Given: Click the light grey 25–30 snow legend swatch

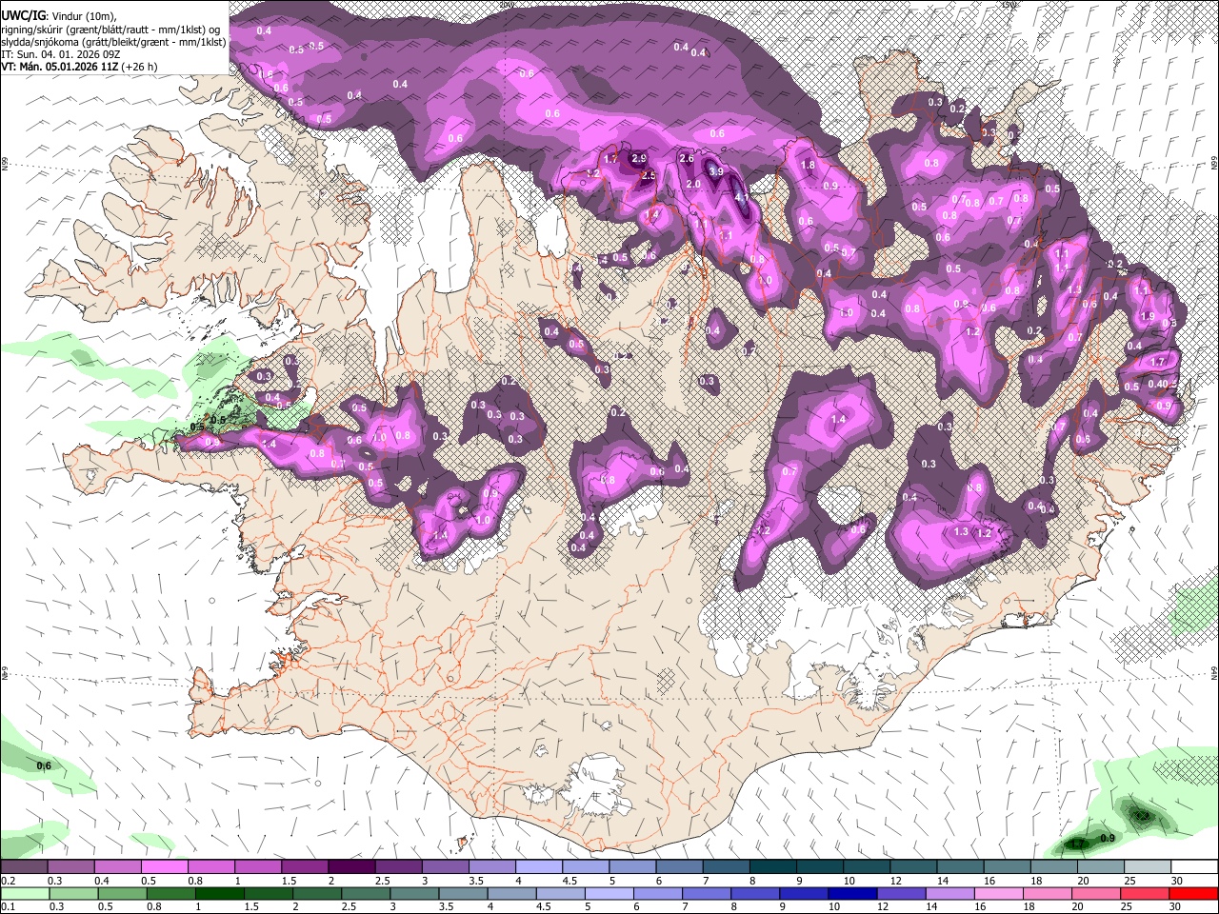Looking at the screenshot, I should [1148, 867].
